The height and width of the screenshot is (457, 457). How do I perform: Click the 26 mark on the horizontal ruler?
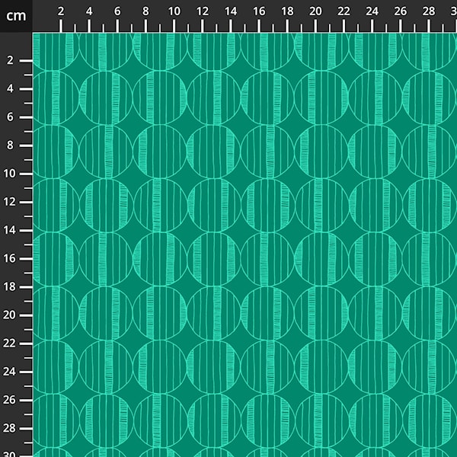400,11
